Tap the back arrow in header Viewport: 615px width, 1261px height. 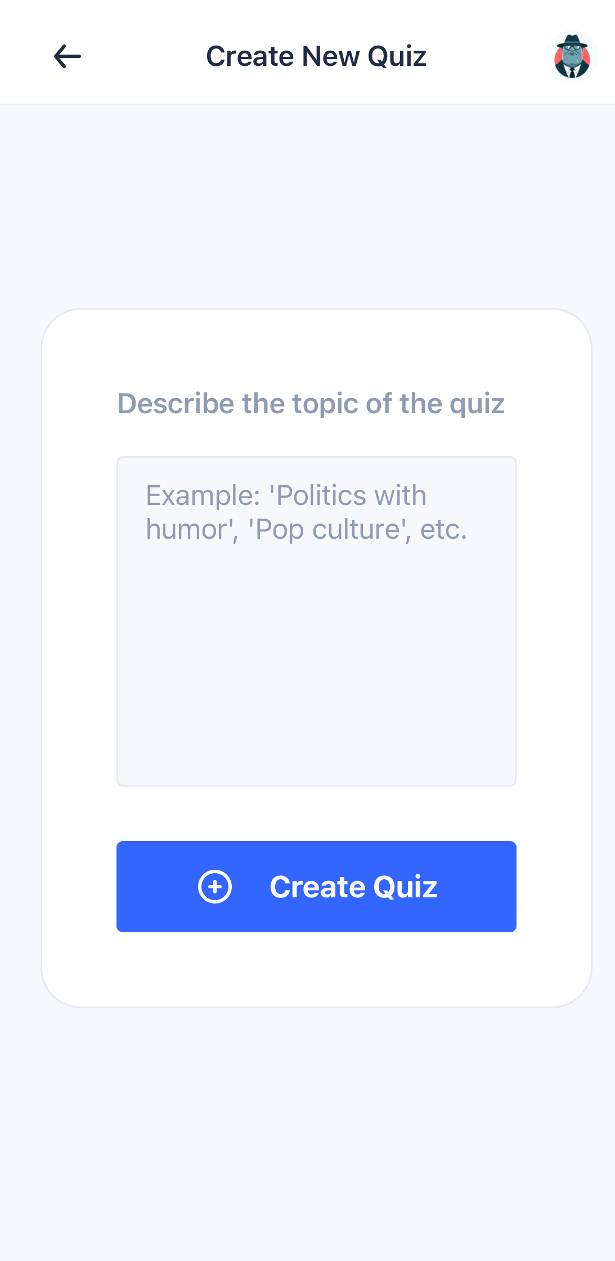pos(68,56)
